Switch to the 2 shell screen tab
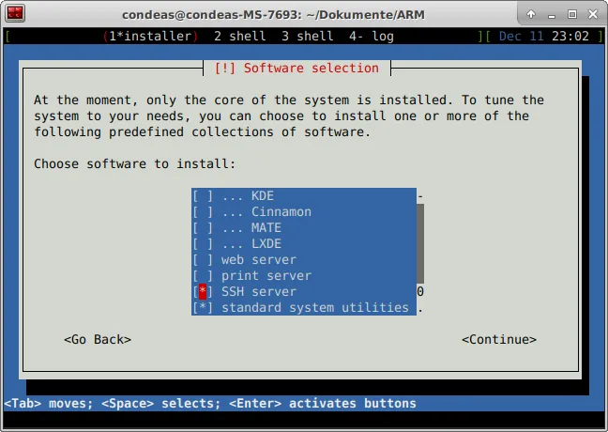Screen dimensions: 608x432 [239, 36]
